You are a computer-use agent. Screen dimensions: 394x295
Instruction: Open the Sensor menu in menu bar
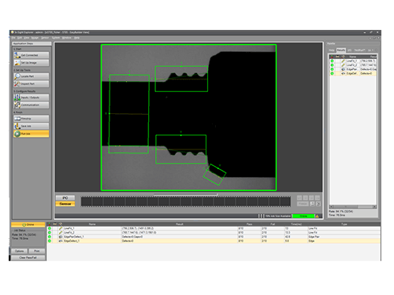click(45, 38)
